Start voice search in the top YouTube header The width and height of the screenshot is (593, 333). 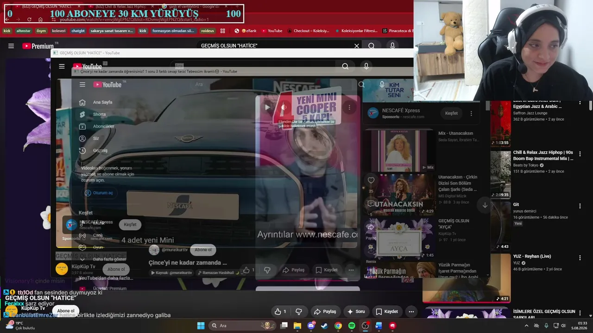[x=392, y=46]
